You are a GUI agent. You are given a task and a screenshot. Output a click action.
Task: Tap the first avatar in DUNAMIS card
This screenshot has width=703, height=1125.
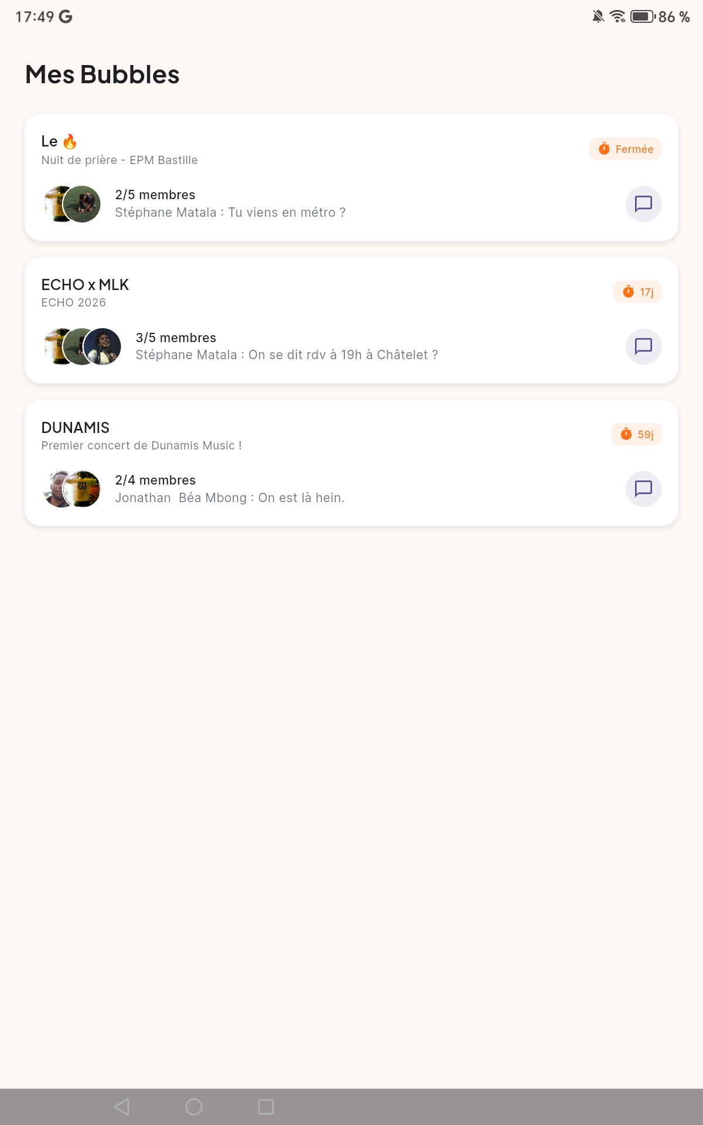pyautogui.click(x=56, y=489)
